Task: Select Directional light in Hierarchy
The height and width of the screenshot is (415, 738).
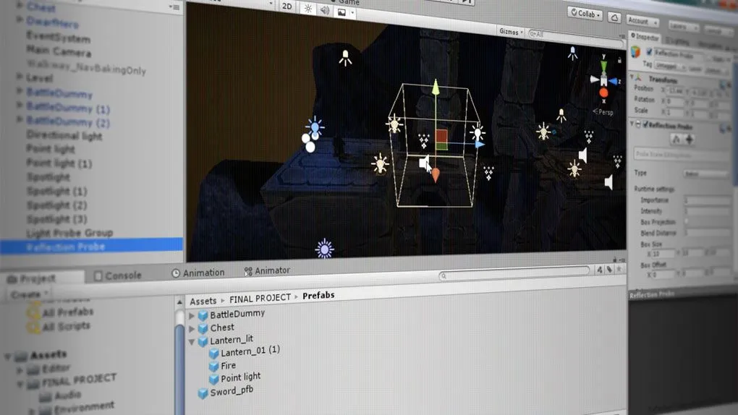Action: (x=64, y=135)
